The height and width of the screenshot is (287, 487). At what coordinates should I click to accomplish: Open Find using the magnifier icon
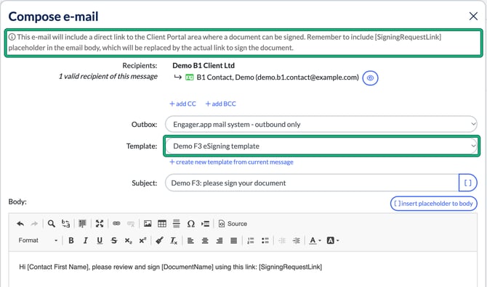pyautogui.click(x=52, y=223)
